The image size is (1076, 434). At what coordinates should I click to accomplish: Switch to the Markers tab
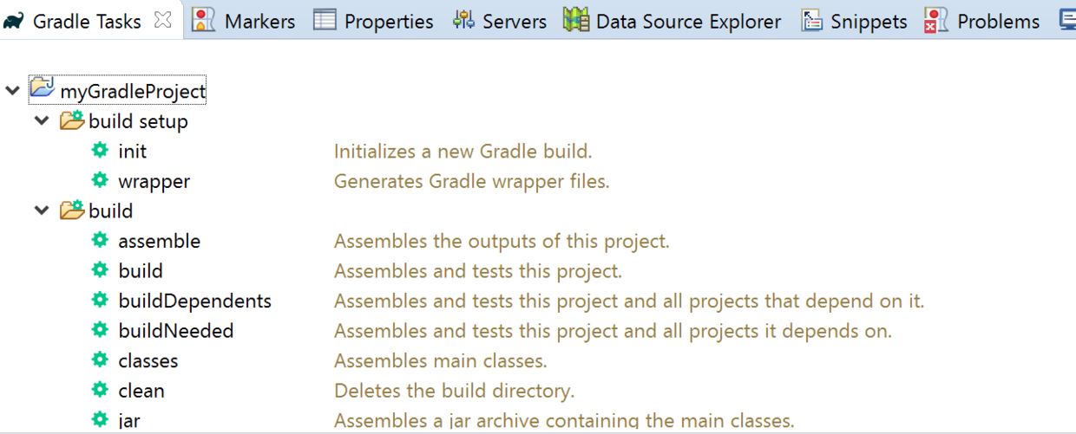coord(245,21)
